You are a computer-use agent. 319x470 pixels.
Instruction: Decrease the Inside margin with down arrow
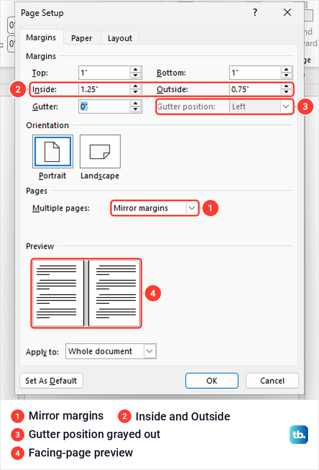click(x=136, y=92)
